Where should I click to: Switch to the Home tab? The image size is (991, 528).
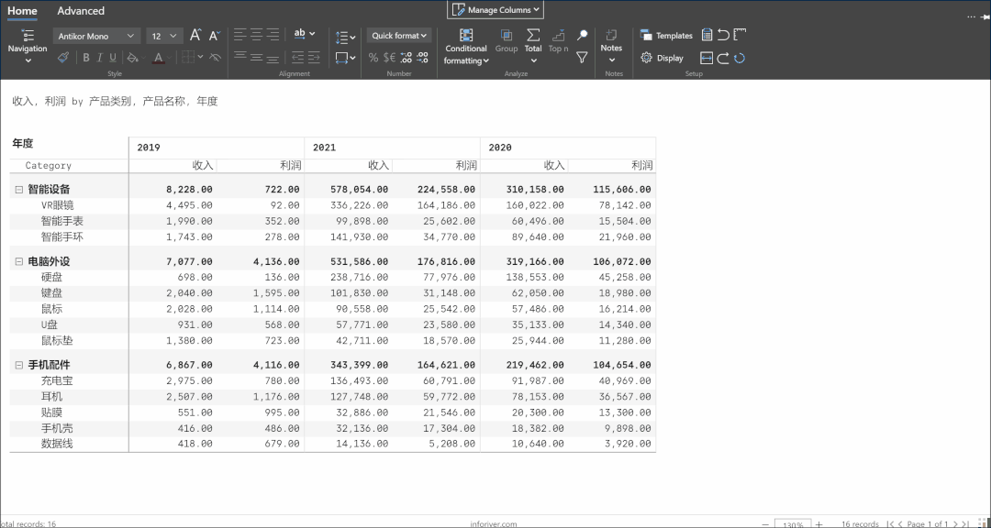click(22, 11)
